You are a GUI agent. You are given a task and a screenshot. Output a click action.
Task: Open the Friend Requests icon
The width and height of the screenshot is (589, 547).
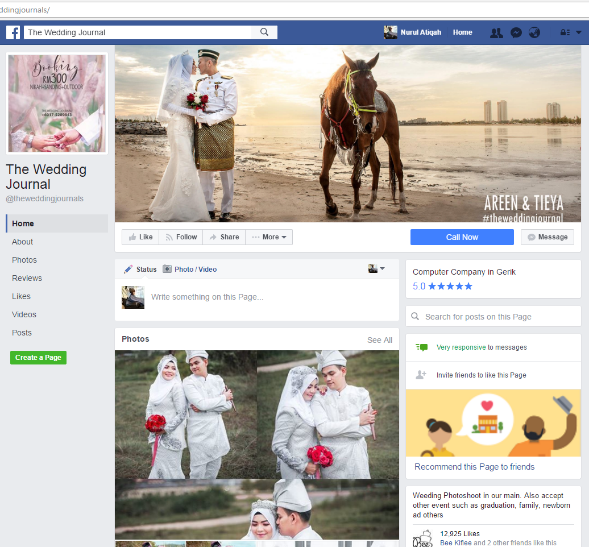(x=496, y=33)
